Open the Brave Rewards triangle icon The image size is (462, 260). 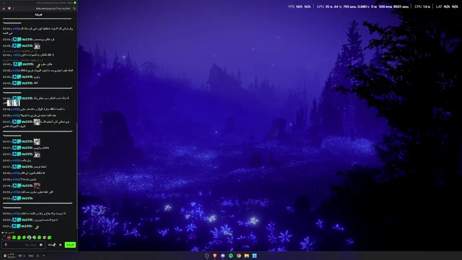4,9
